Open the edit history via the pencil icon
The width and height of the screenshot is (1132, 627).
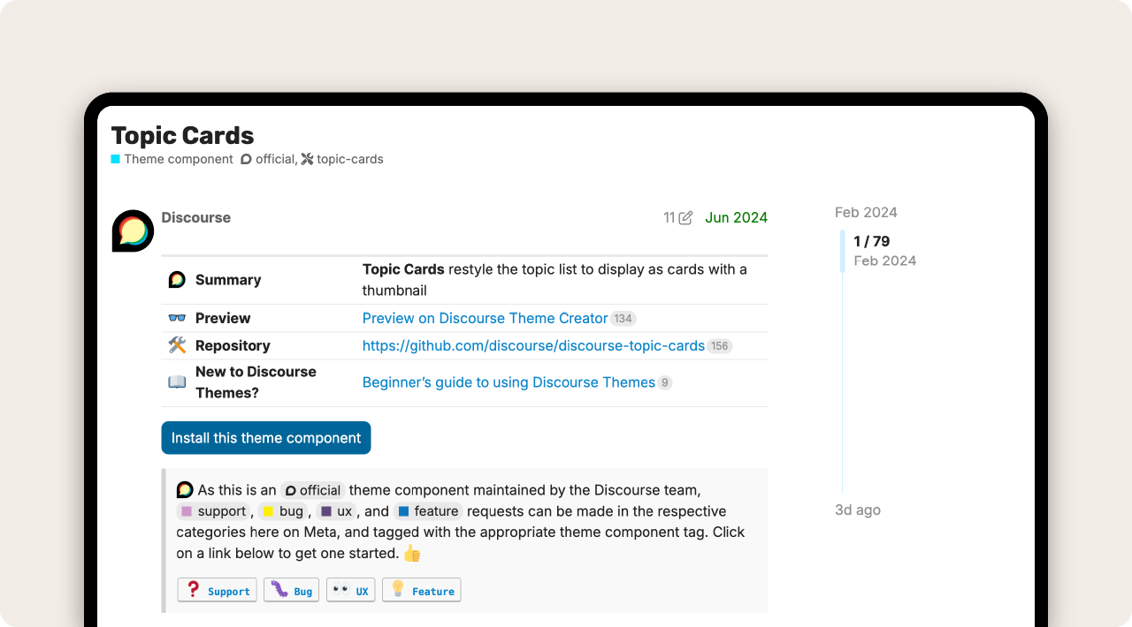[686, 217]
